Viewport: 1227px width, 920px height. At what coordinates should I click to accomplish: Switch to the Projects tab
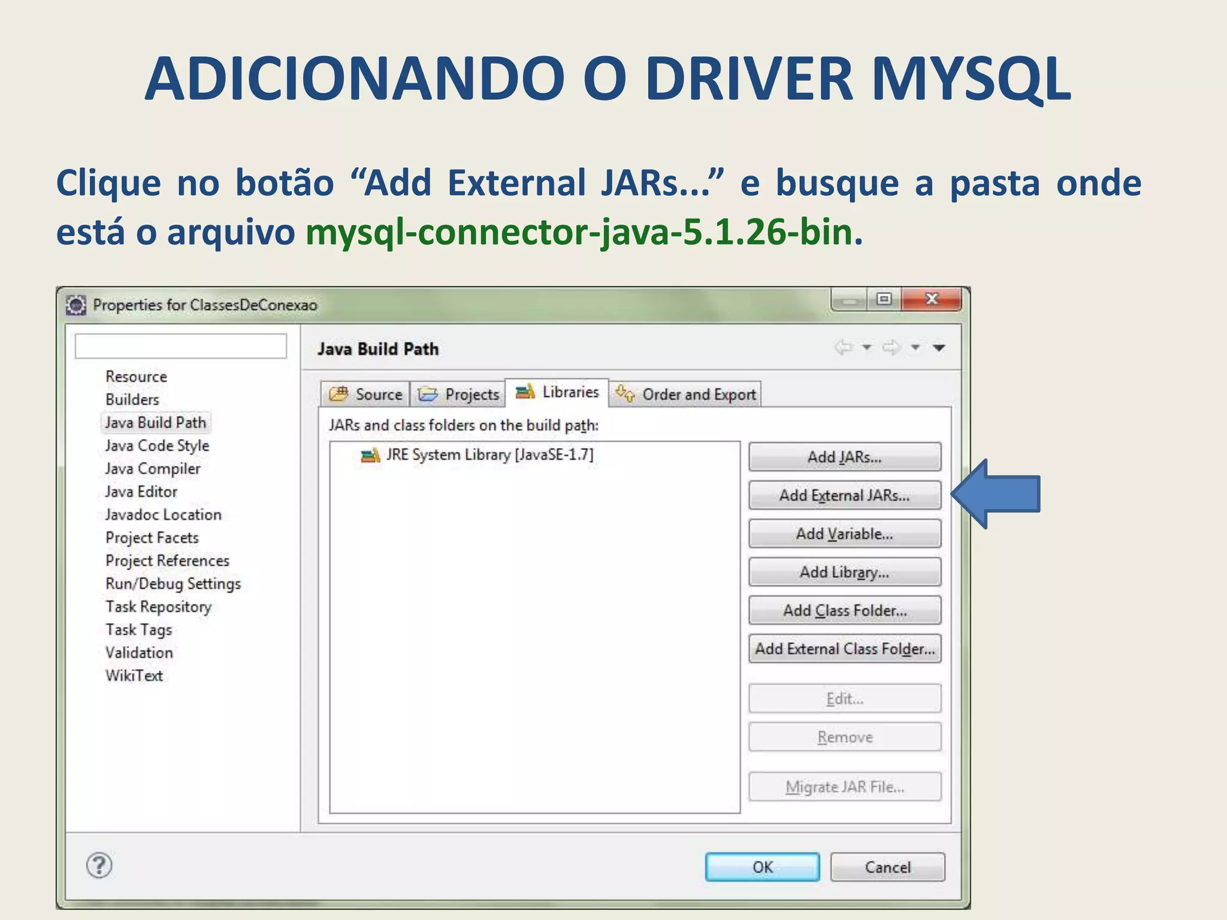coord(458,394)
